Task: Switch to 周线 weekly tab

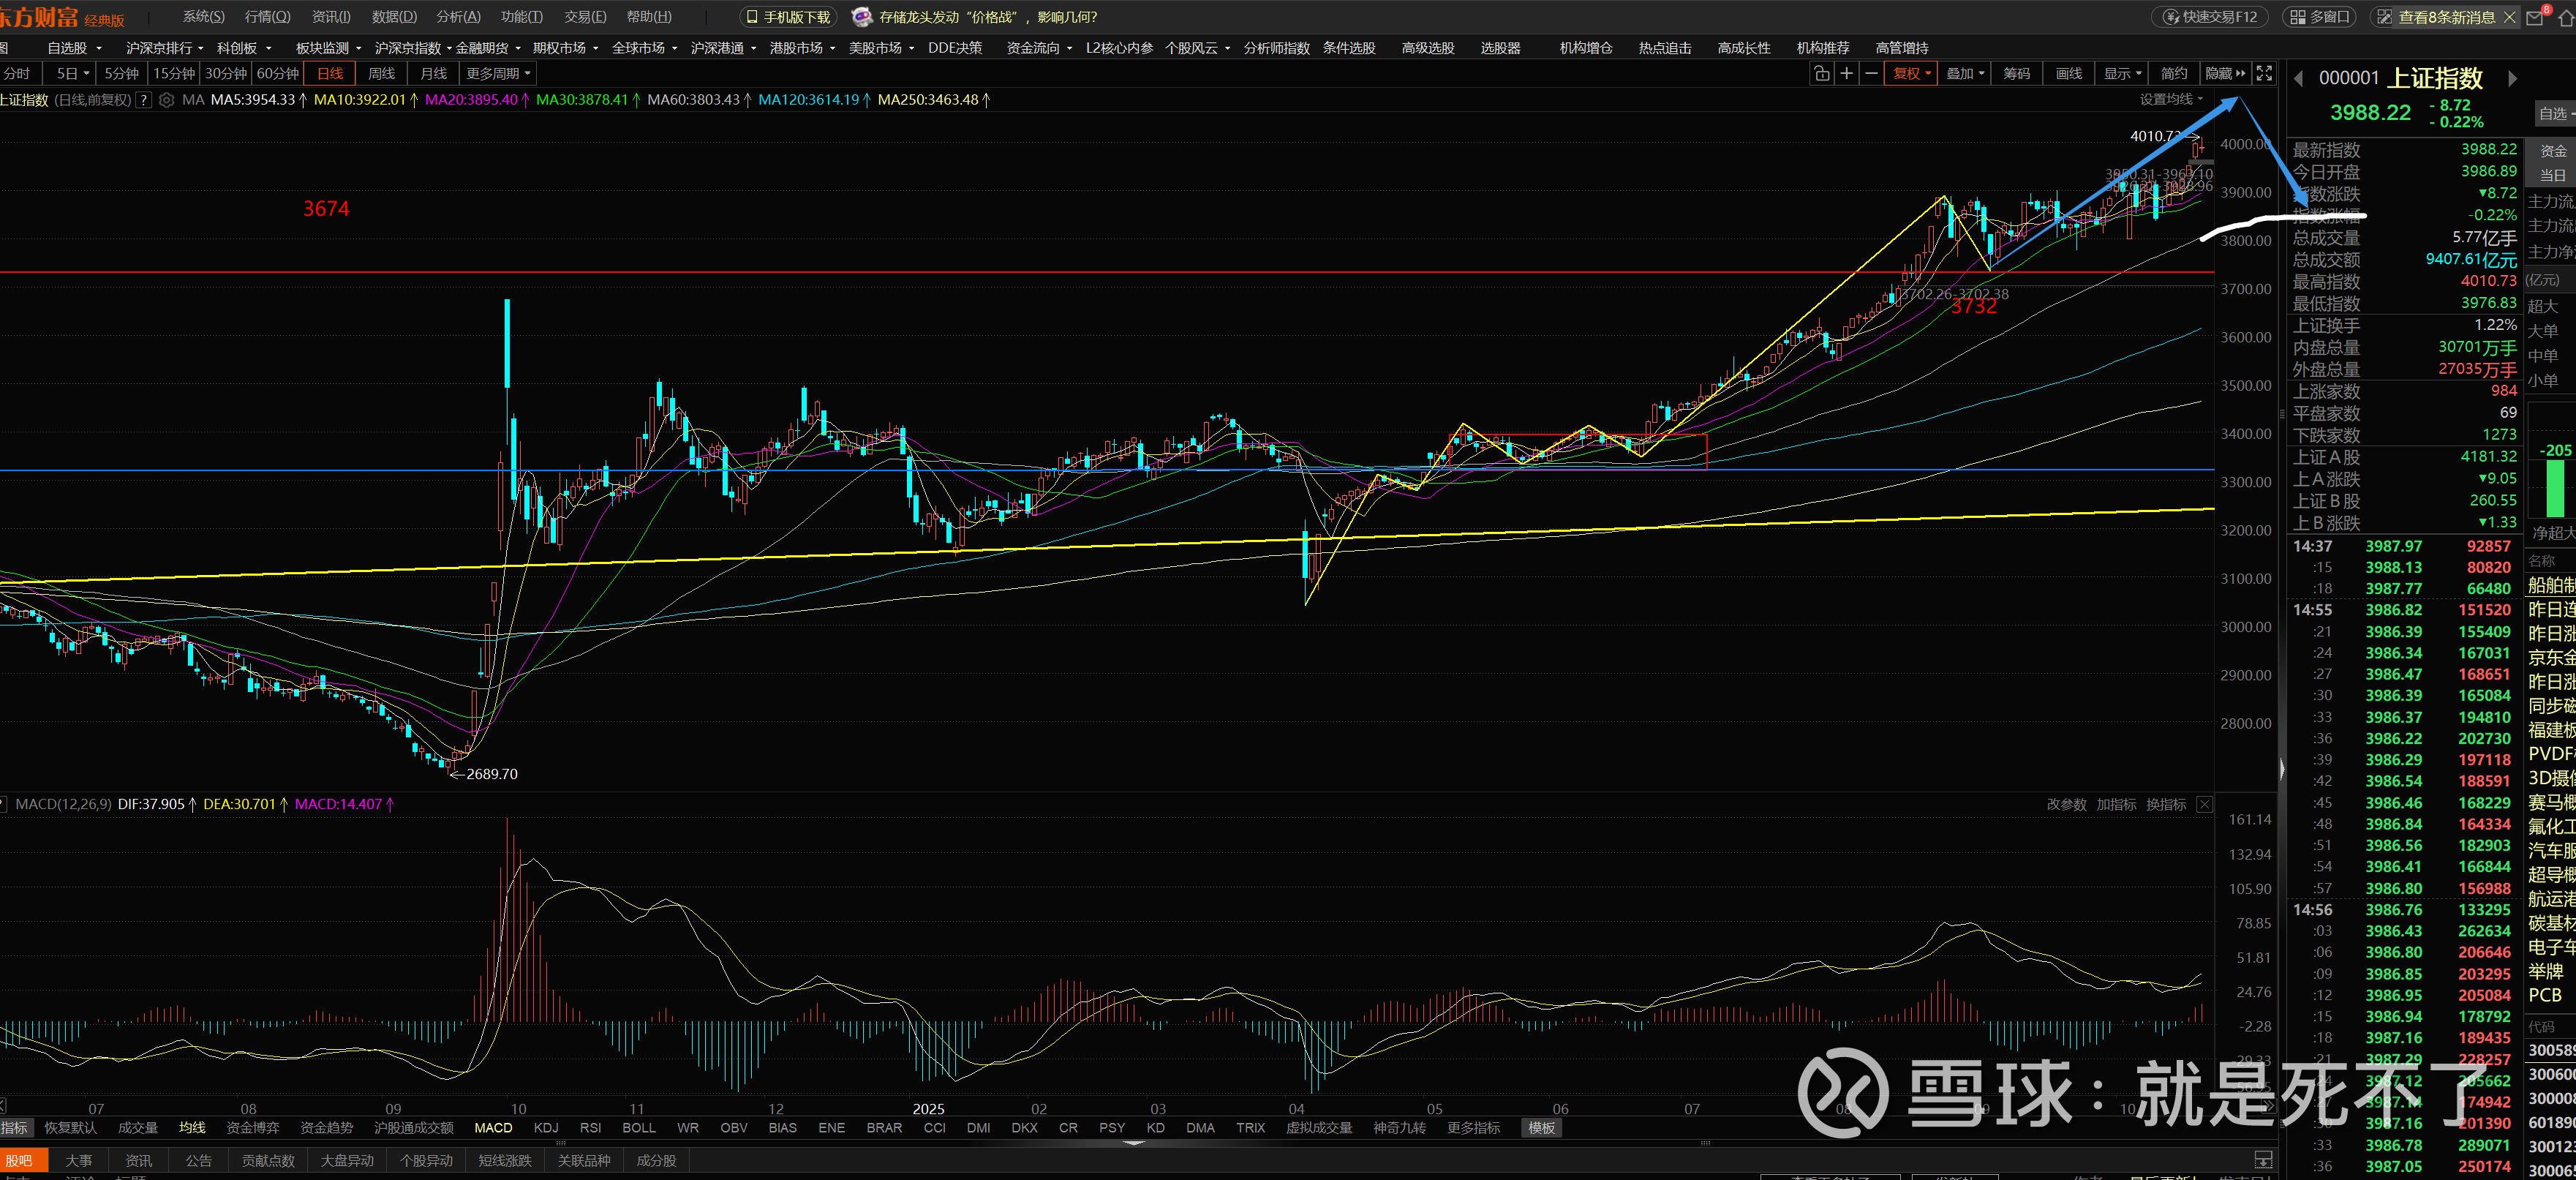Action: pyautogui.click(x=381, y=74)
